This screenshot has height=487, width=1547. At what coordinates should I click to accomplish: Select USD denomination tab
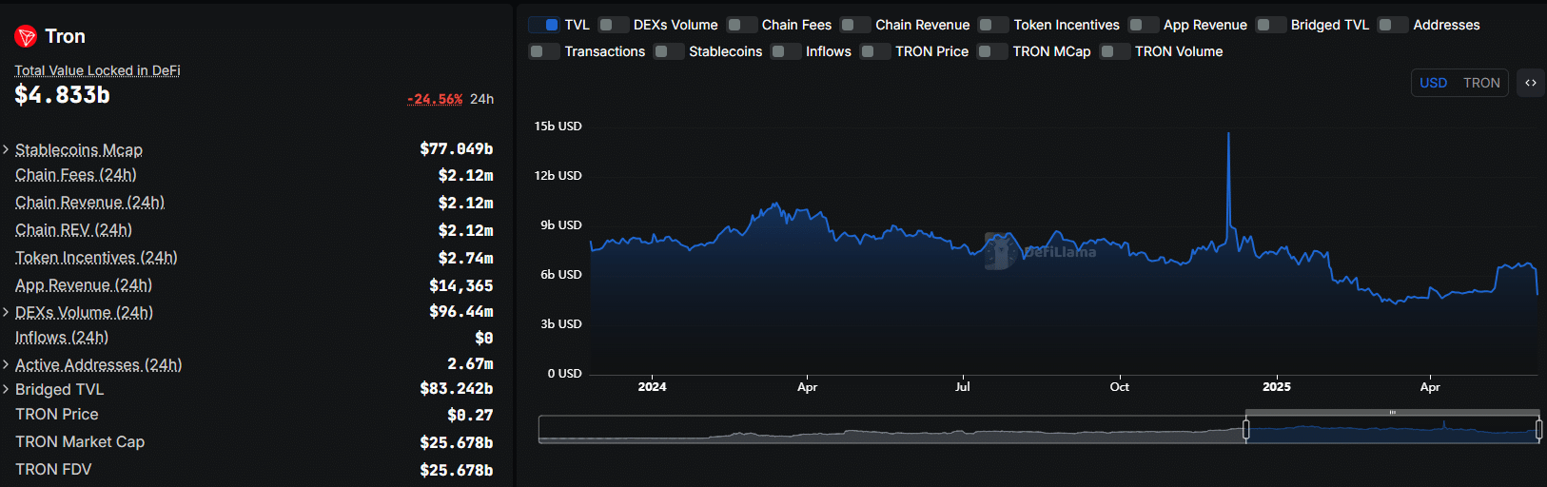tap(1433, 83)
